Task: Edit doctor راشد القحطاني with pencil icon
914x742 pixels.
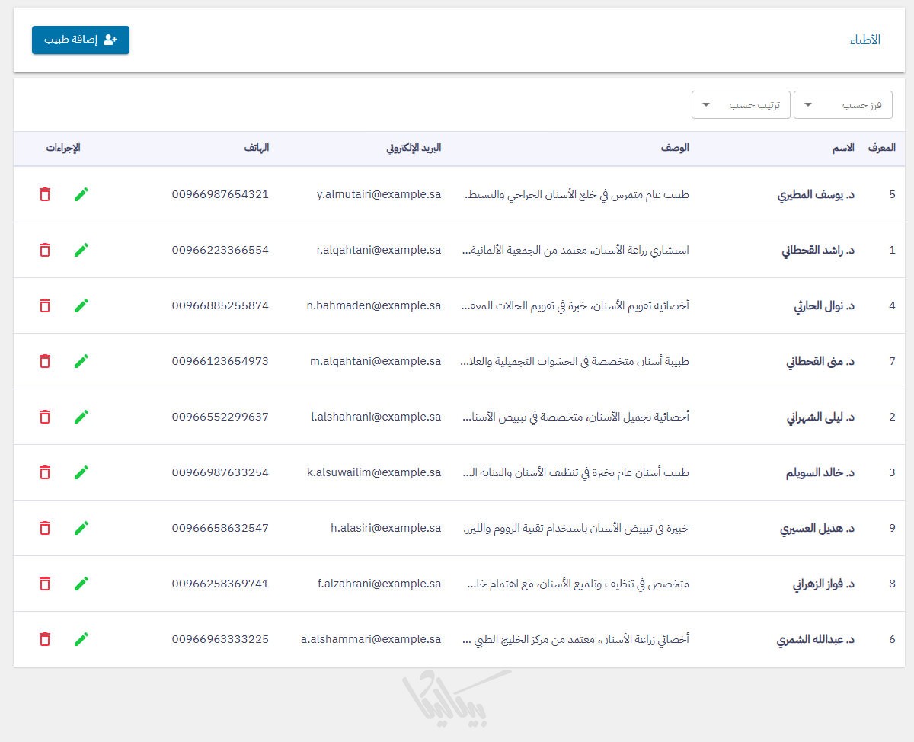Action: point(81,250)
